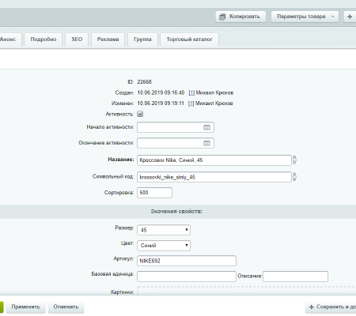Focus the Сортировка field showing 500
Screen dimensions: 356x316
pyautogui.click(x=155, y=193)
